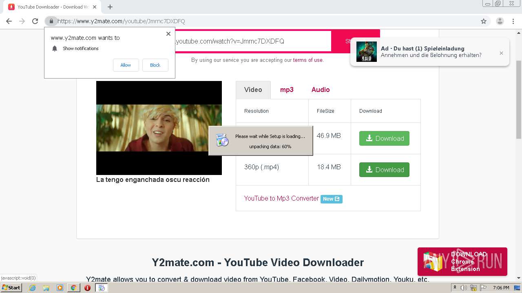The width and height of the screenshot is (522, 293).
Task: Open the Download Chrome Extension banner
Action: click(462, 262)
